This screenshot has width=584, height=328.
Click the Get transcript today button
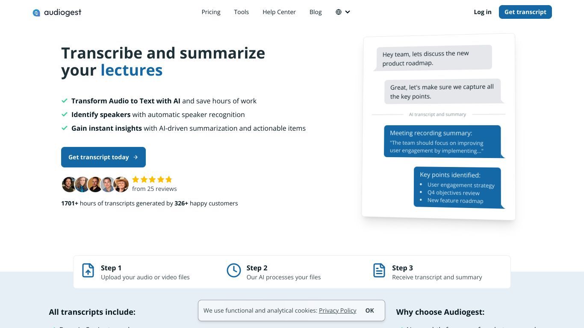coord(103,157)
